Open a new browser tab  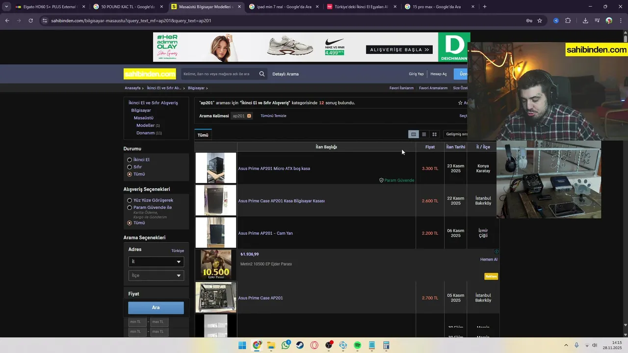tap(485, 7)
